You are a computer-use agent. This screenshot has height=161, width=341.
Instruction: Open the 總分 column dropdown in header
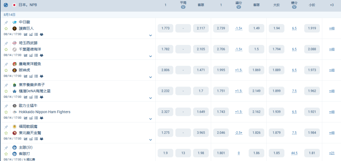(294, 7)
